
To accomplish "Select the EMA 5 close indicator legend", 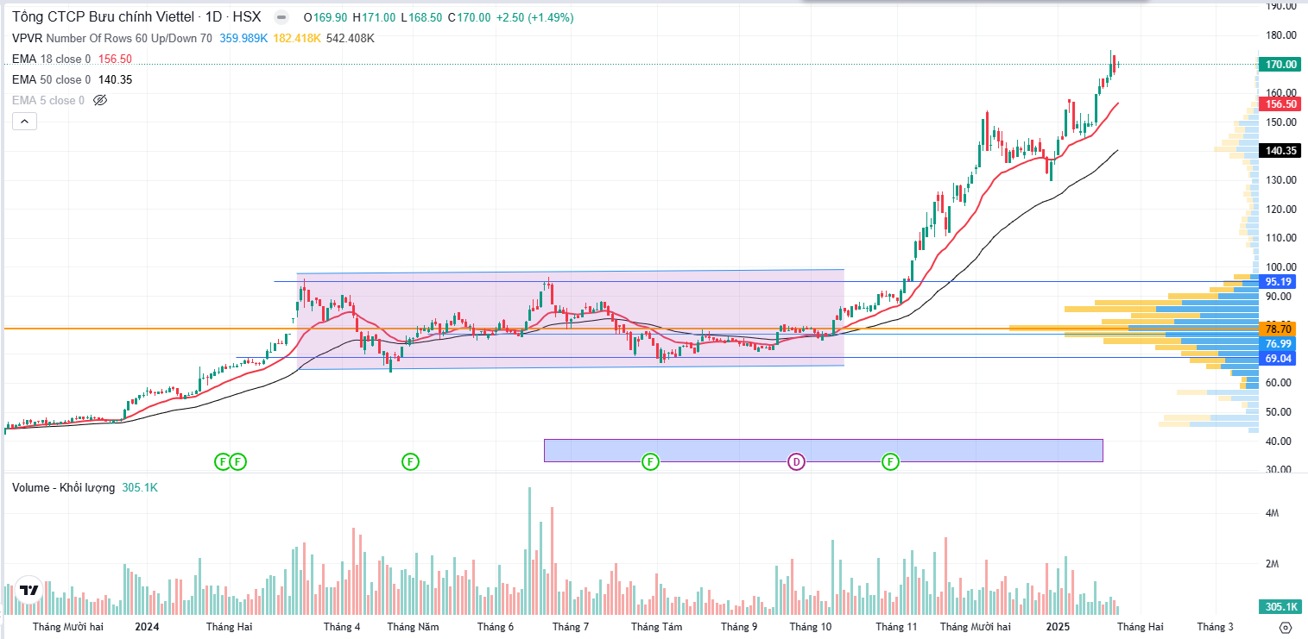I will (x=48, y=100).
